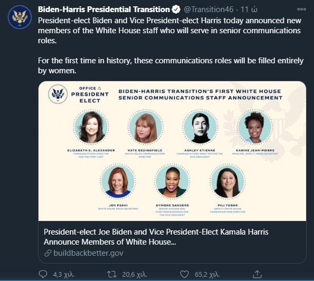314x281 pixels.
Task: Click the blue verified badge
Action: coord(176,9)
